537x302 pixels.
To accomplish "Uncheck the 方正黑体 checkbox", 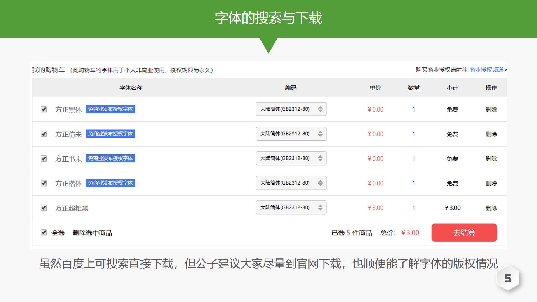I will pos(44,109).
